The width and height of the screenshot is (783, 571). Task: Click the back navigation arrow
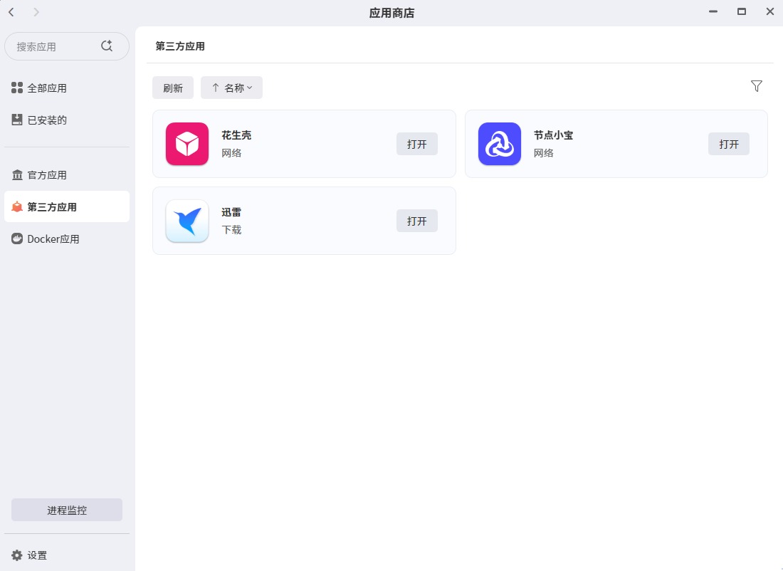click(x=10, y=12)
